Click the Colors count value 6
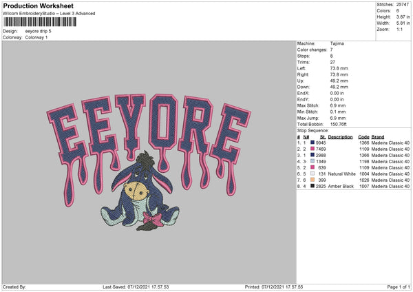The image size is (413, 292). (x=398, y=11)
